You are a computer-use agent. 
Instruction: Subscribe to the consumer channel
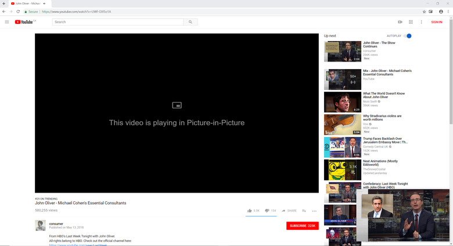click(303, 226)
